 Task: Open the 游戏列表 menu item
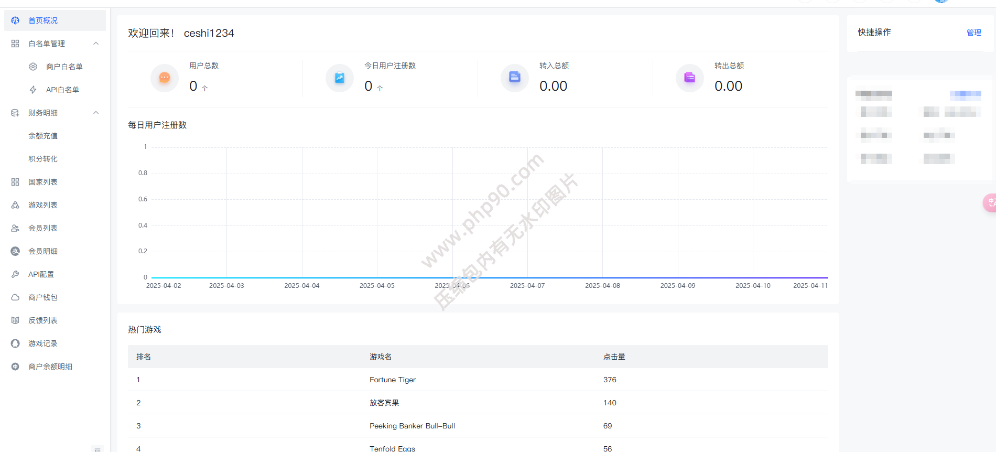point(43,205)
